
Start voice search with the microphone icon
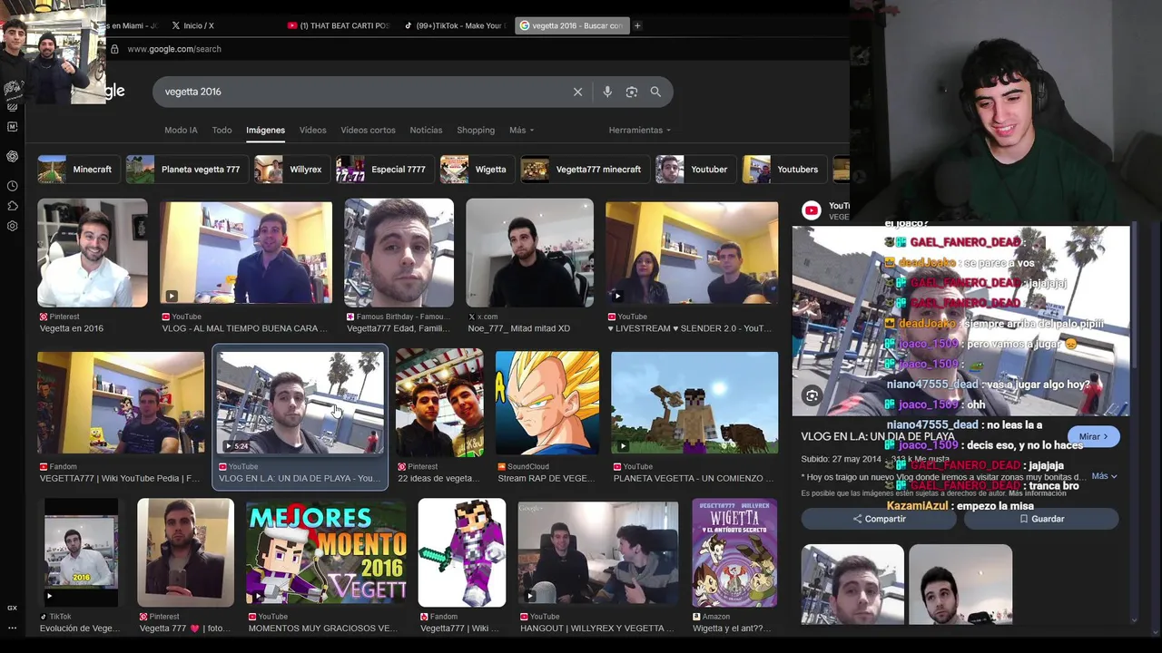point(607,92)
